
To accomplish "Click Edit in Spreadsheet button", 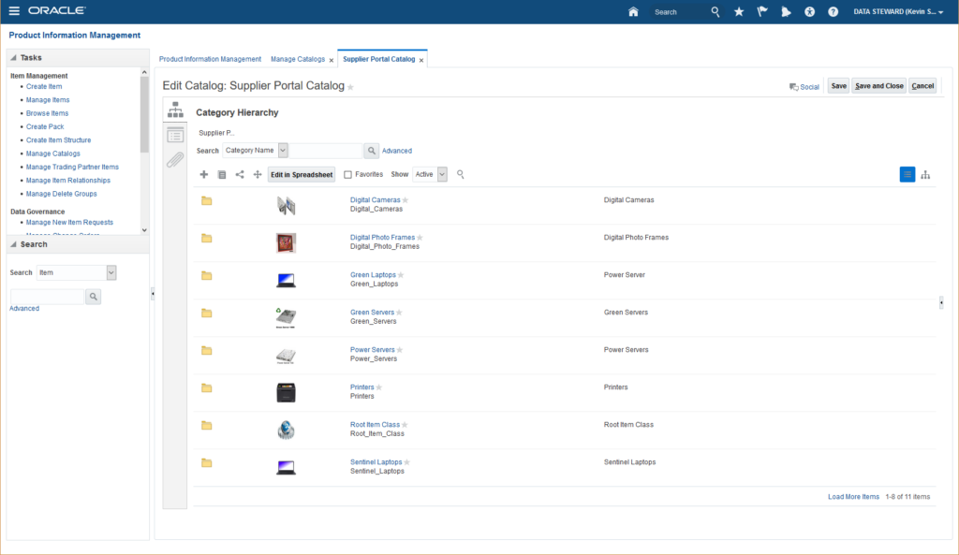I will [302, 175].
